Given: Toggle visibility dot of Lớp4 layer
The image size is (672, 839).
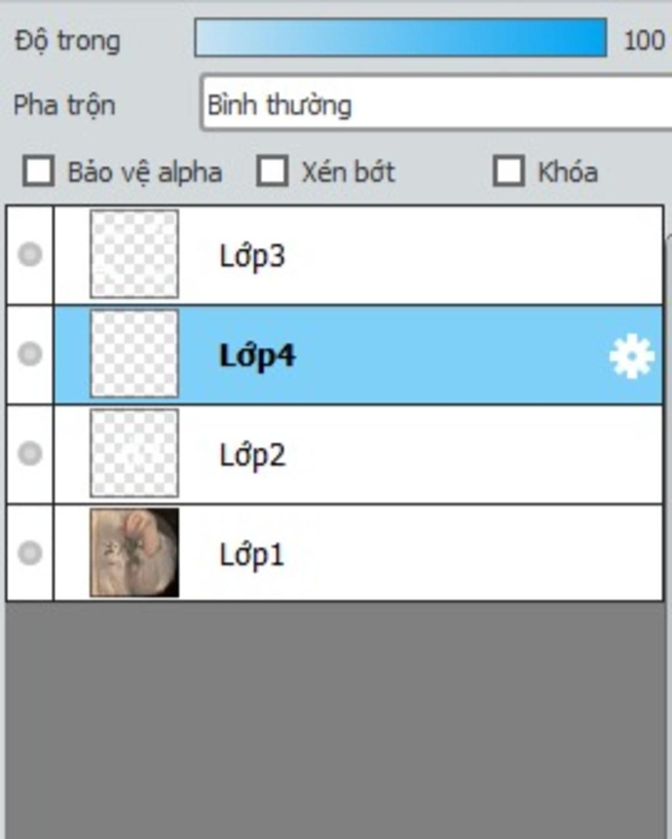Looking at the screenshot, I should [x=30, y=354].
